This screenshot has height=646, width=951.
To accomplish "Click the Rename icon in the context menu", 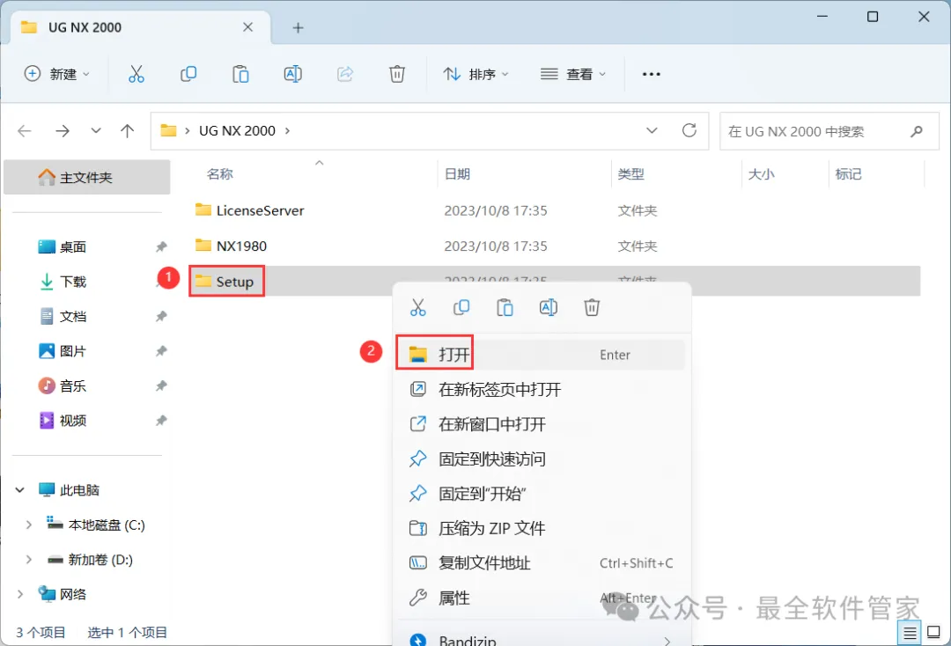I will click(x=549, y=307).
